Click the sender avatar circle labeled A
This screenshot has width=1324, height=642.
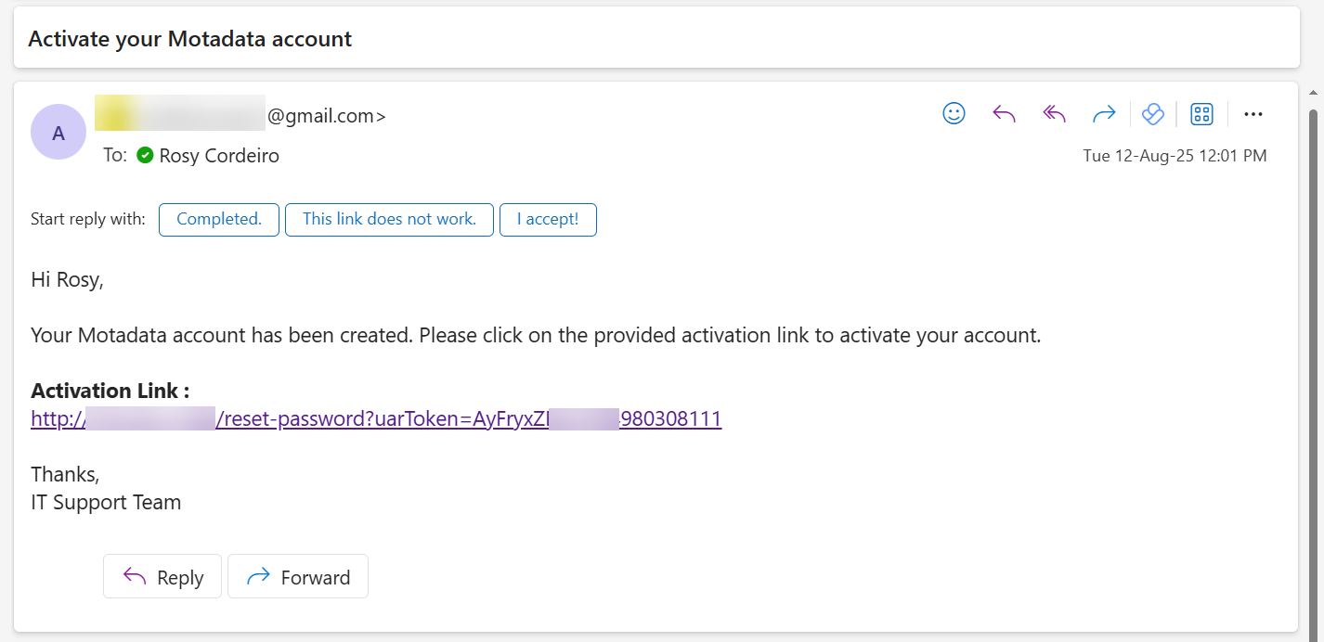[58, 132]
